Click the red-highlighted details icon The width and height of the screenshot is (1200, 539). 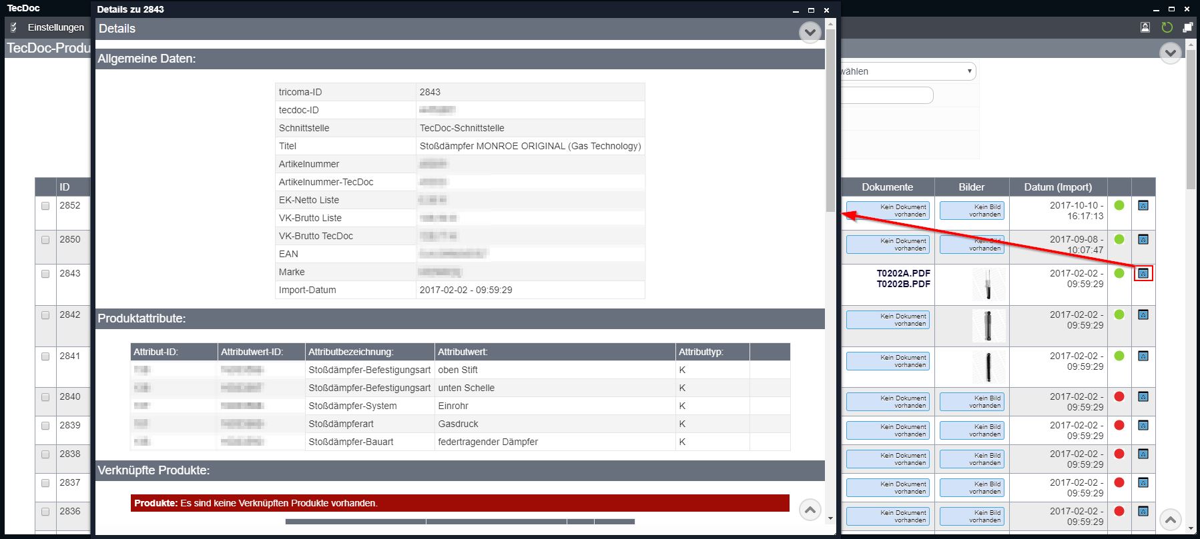pyautogui.click(x=1143, y=274)
